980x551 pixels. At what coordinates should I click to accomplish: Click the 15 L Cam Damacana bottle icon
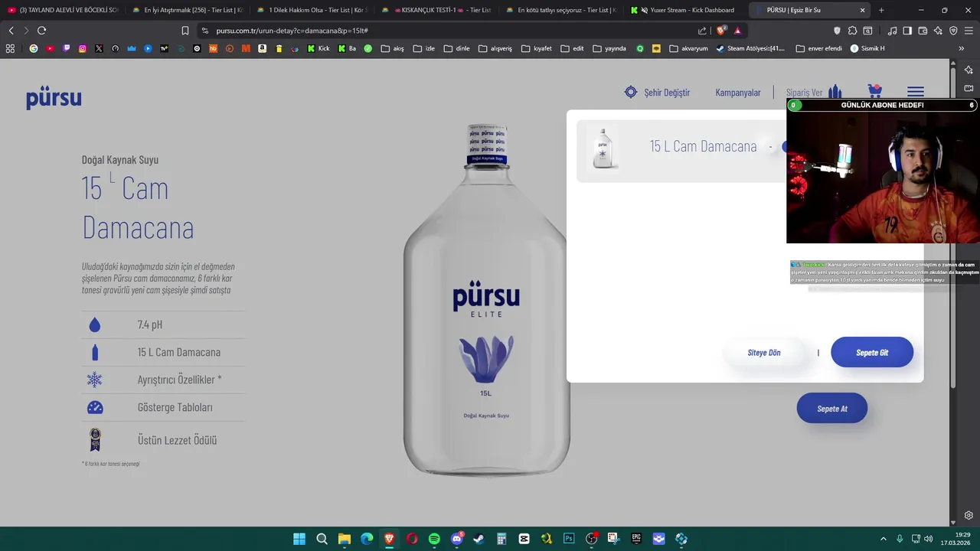[95, 352]
